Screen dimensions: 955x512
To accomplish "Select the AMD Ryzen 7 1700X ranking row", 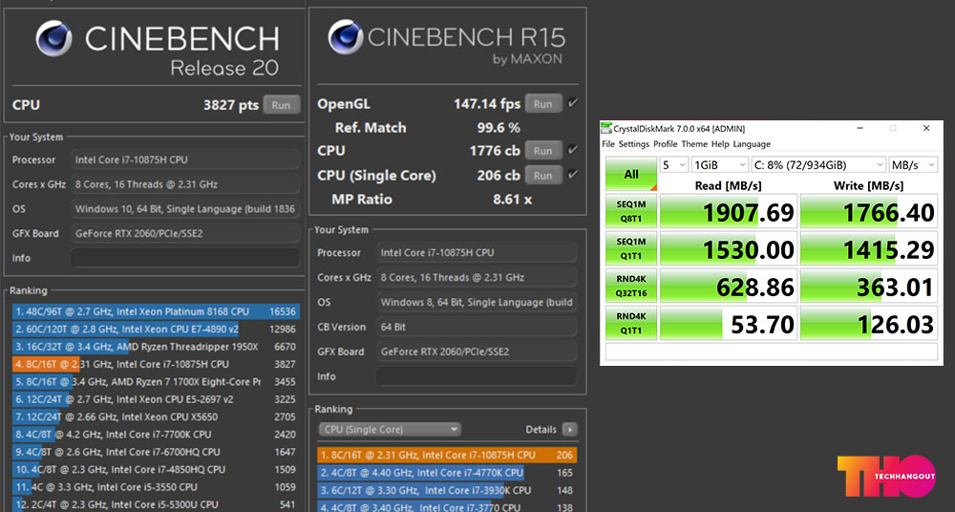I will 156,381.
